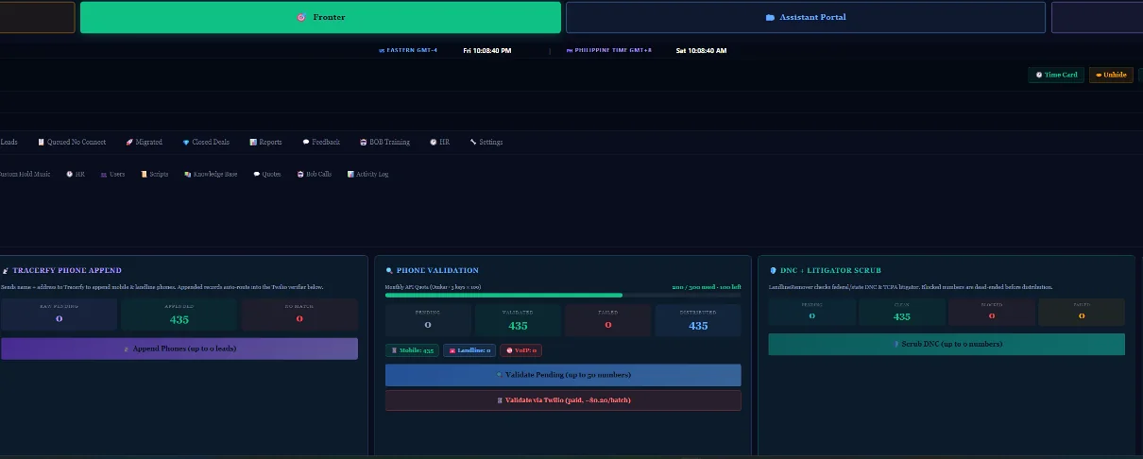Click the Tracerfy Phone Append heading

point(67,270)
